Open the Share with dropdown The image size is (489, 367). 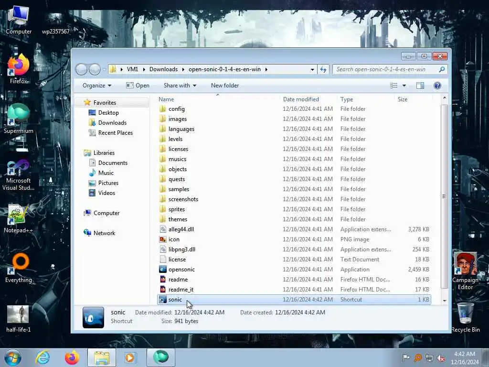pos(180,86)
